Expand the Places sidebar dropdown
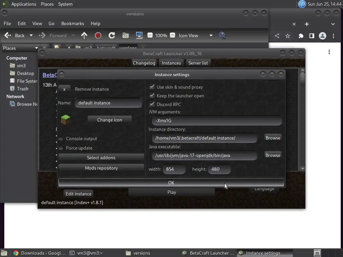The image size is (343, 257). click(x=36, y=48)
